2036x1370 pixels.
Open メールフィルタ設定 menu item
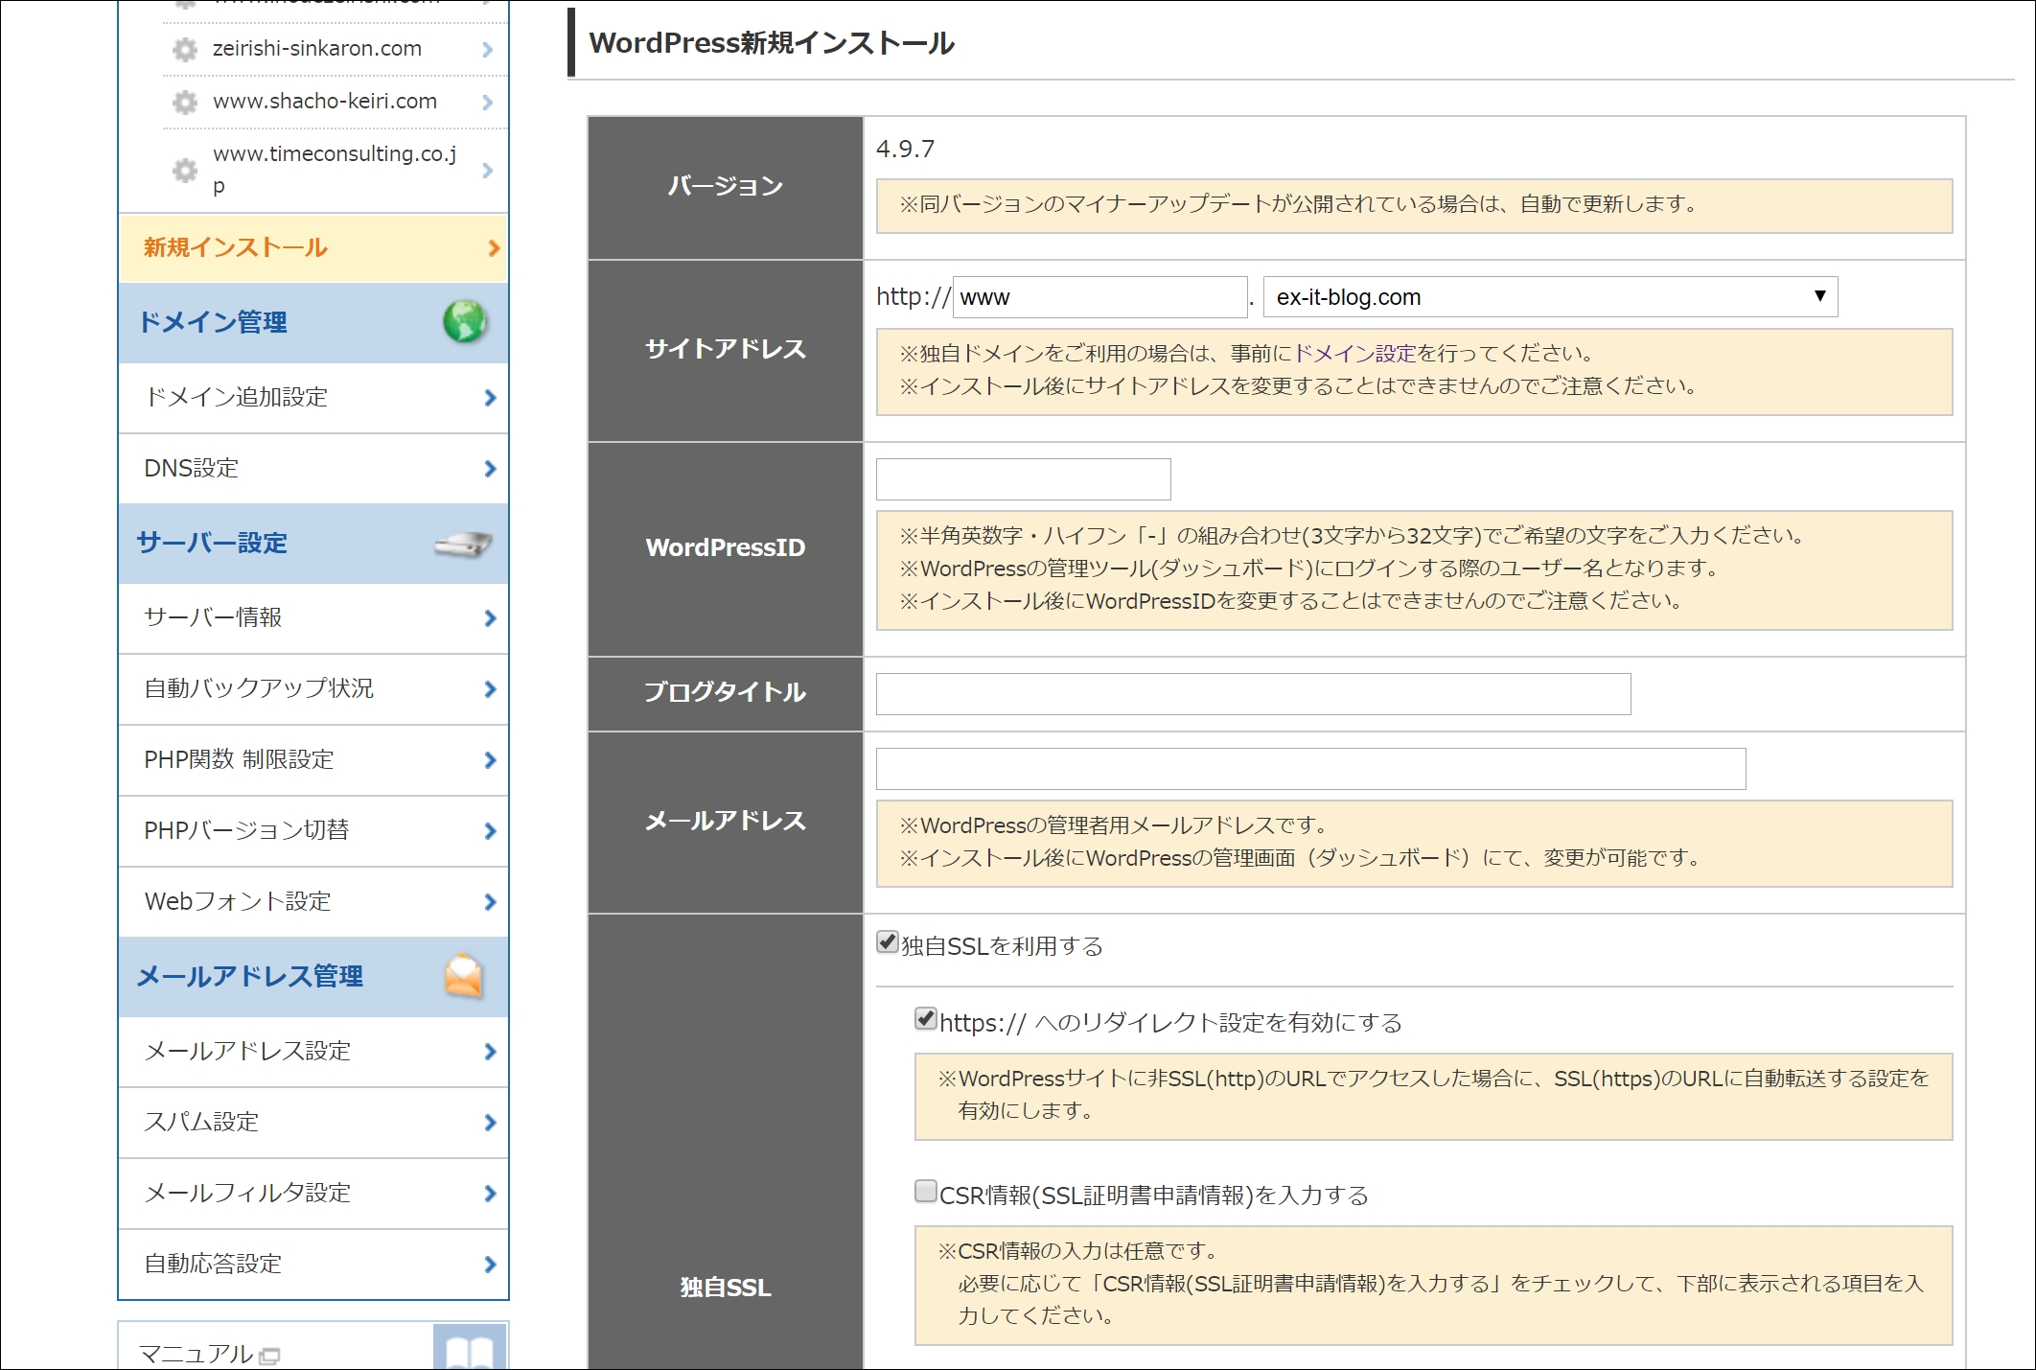[x=313, y=1194]
